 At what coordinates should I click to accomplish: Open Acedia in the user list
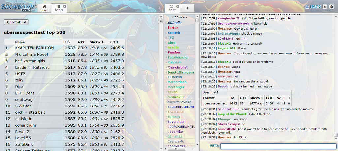click(x=173, y=47)
